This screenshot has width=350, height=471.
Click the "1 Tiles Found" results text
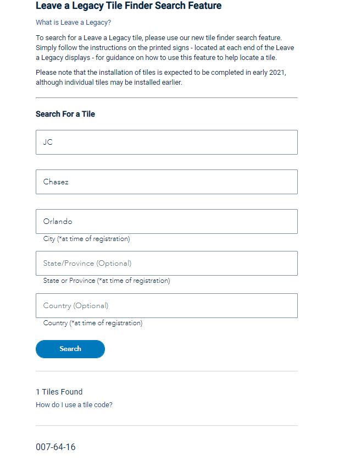coord(59,392)
